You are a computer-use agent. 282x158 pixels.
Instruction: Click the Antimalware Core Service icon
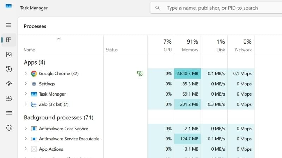34,129
